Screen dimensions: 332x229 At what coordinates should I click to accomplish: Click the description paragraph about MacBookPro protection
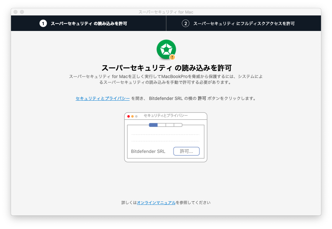click(x=166, y=79)
